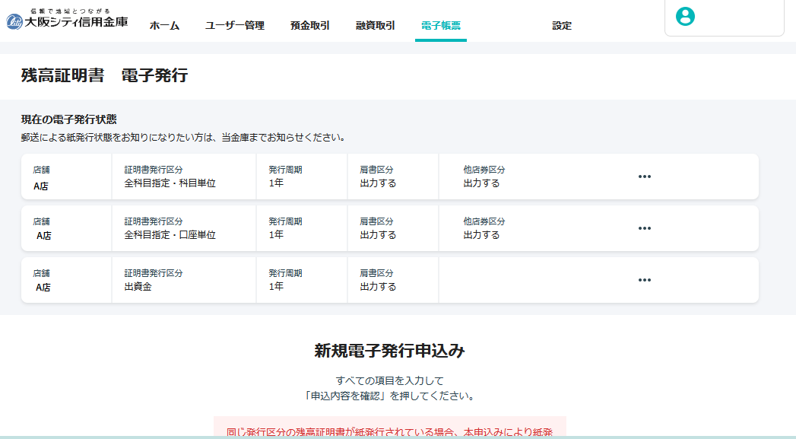Click the Osaka City Shinkin Bank logo
This screenshot has height=439, width=796.
pos(67,19)
